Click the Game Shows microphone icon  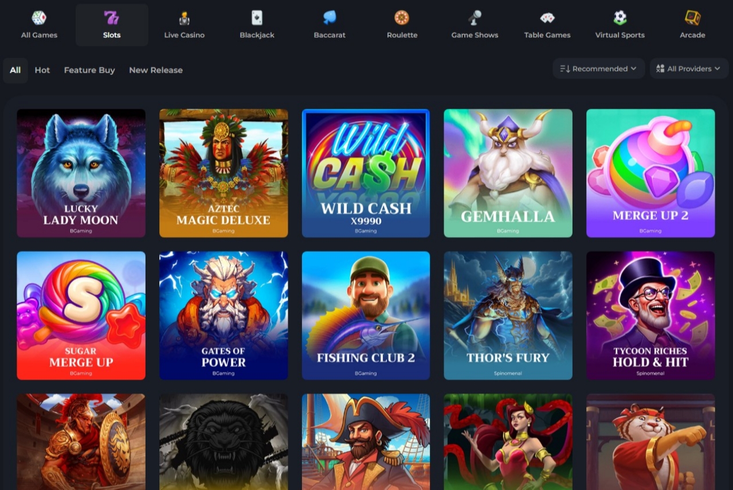[x=475, y=18]
